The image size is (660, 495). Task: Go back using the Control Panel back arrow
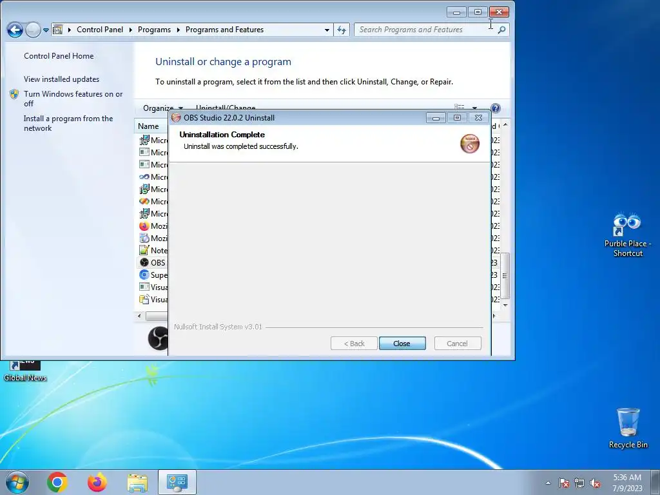[15, 30]
